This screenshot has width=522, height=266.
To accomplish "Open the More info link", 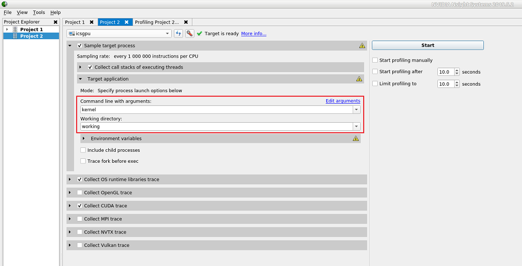I will pyautogui.click(x=253, y=34).
